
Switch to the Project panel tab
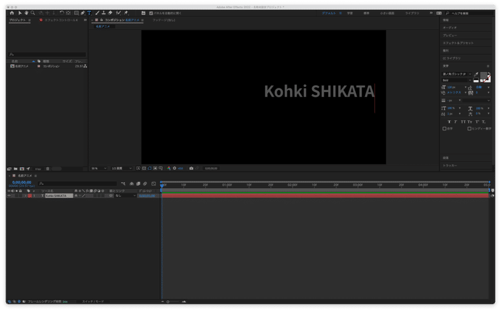click(18, 20)
